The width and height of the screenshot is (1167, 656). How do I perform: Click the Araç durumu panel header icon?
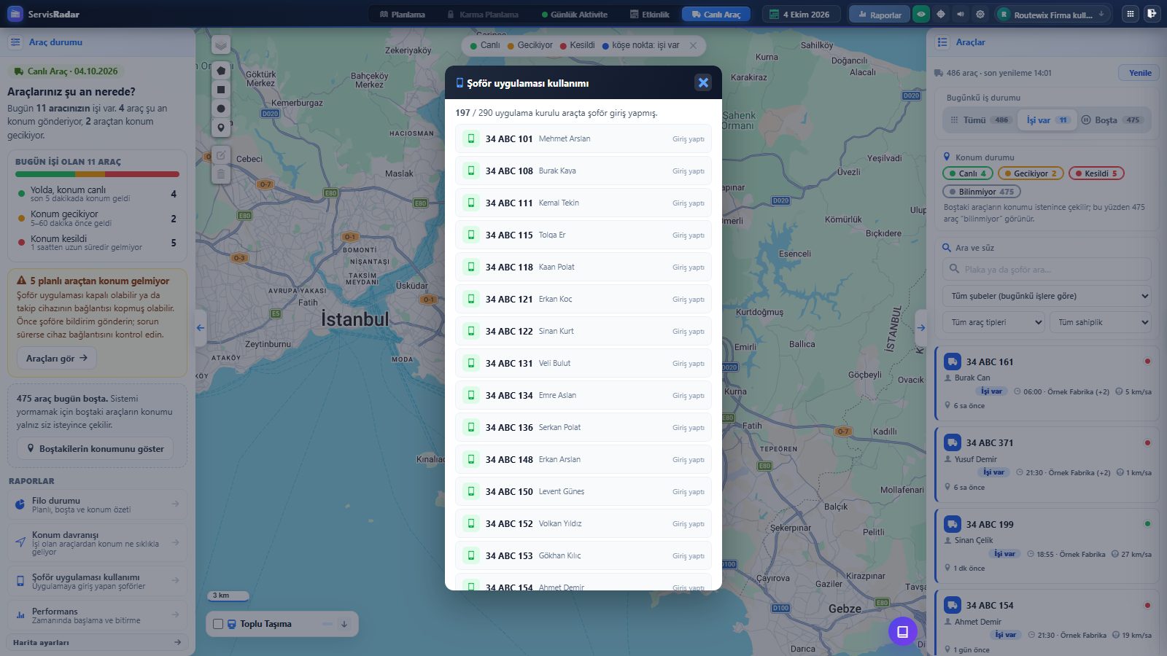coord(15,42)
